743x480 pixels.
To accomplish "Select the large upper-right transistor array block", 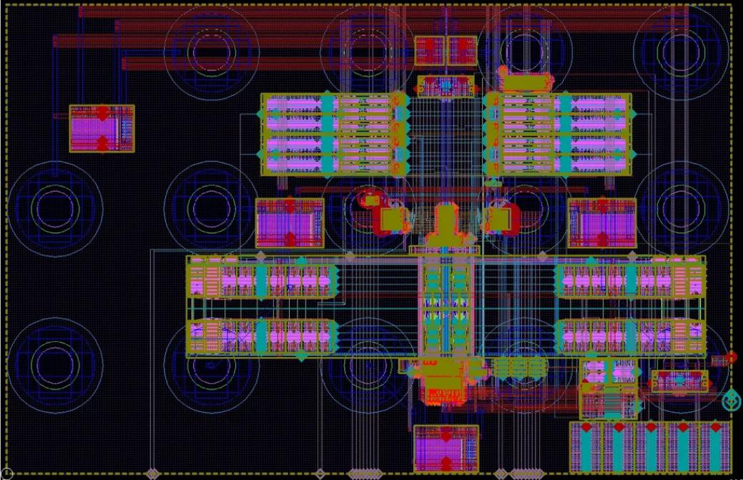I will pyautogui.click(x=558, y=133).
